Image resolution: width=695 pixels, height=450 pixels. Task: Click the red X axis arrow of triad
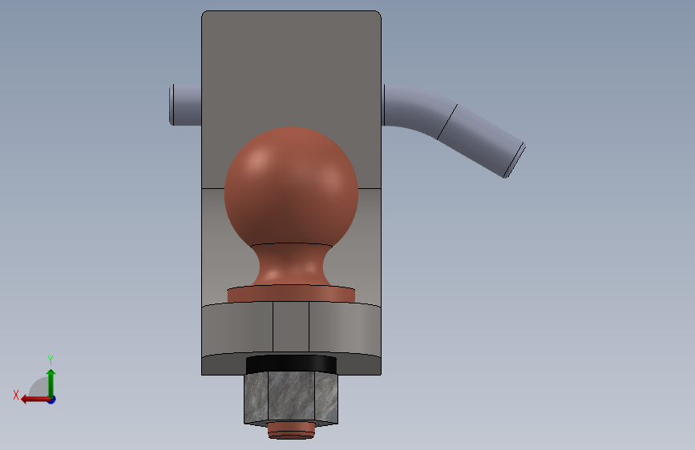coord(35,400)
